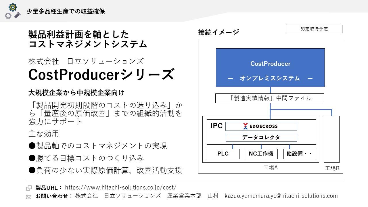Click the 「製造実績情報」中間ファイル box

tap(270, 98)
